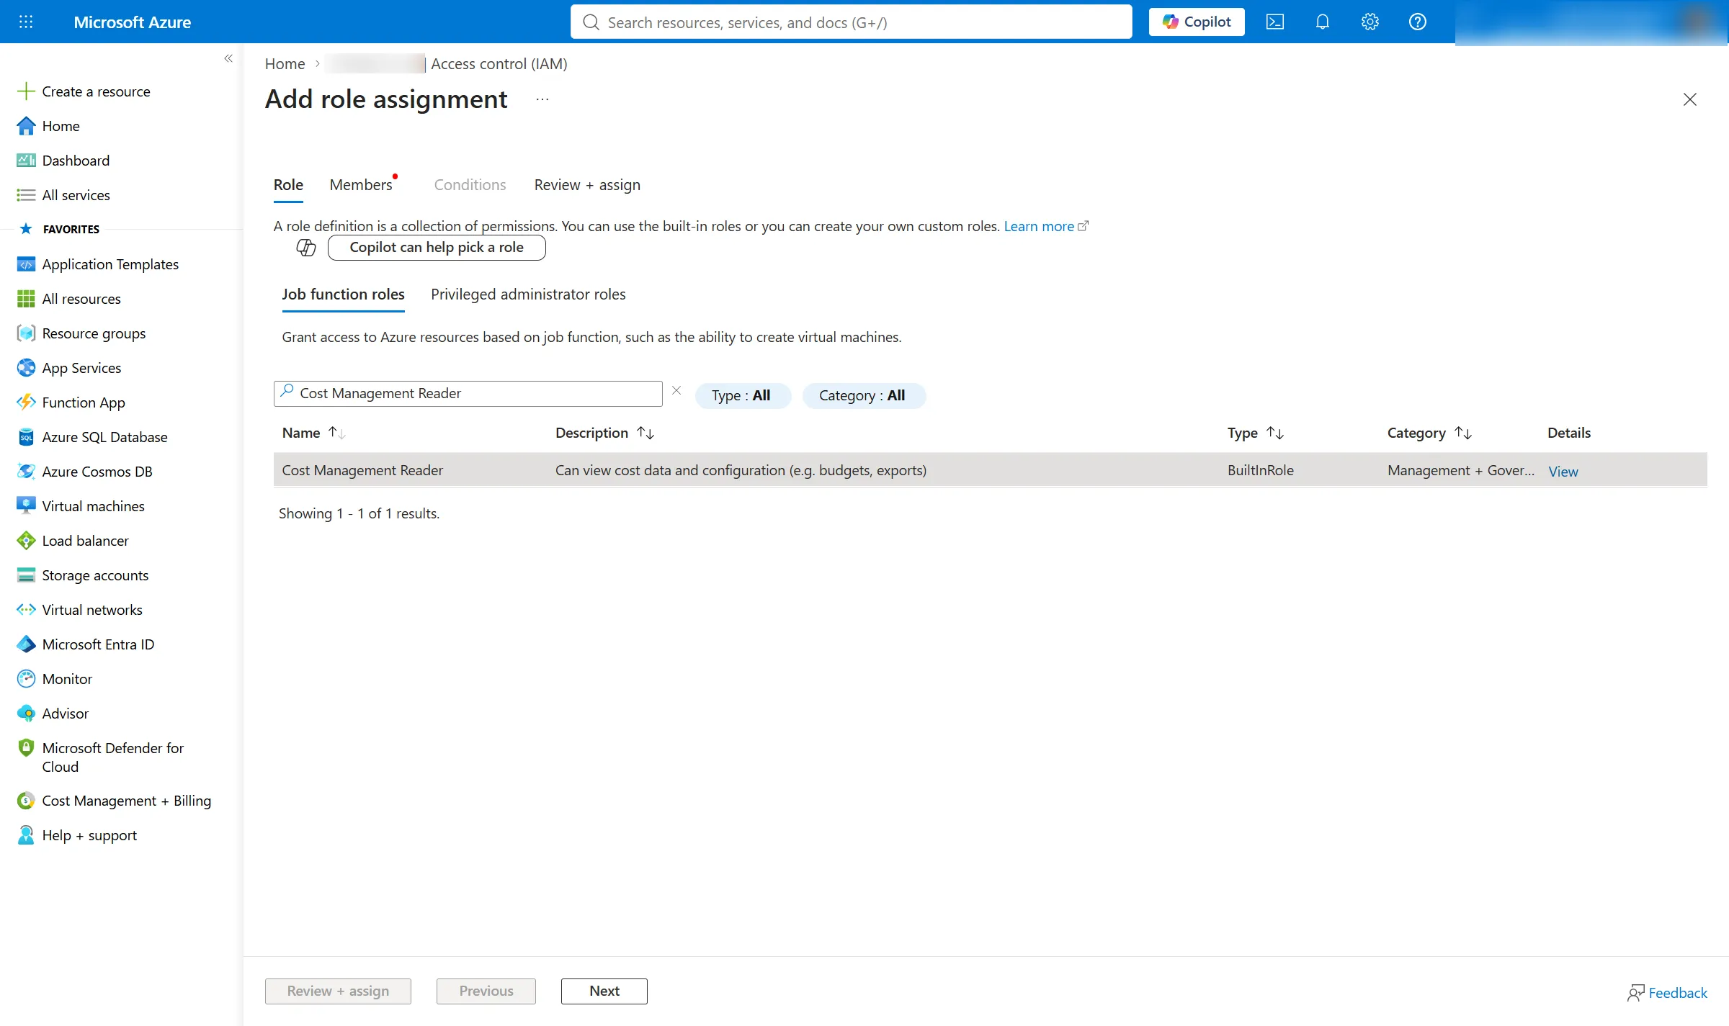
Task: Click the Microsoft Defender for Cloud shield icon
Action: coord(26,748)
